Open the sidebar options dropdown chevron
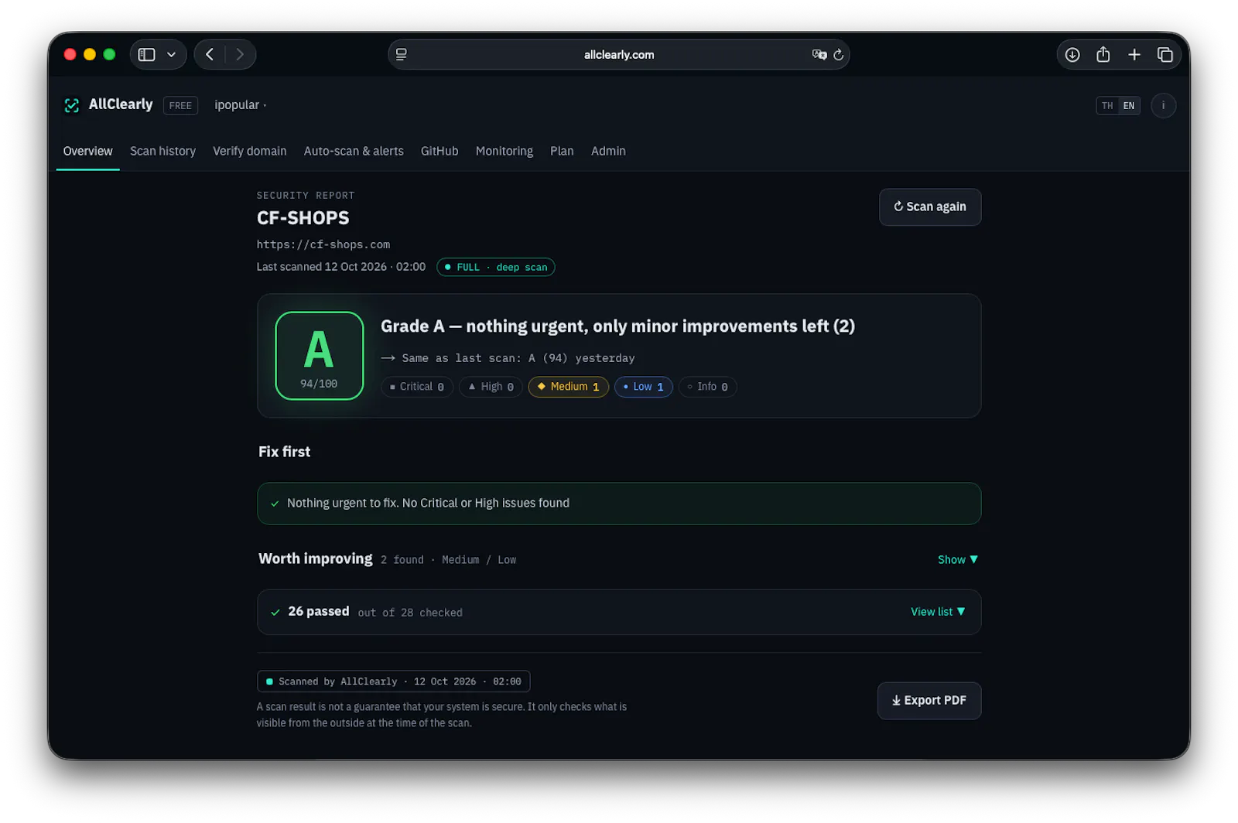Viewport: 1238px width, 823px height. [x=171, y=55]
